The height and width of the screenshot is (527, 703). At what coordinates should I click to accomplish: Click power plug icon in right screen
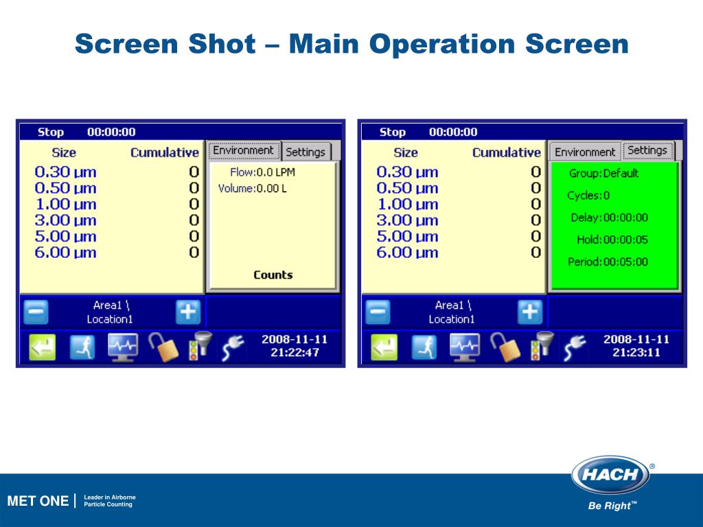tap(575, 348)
